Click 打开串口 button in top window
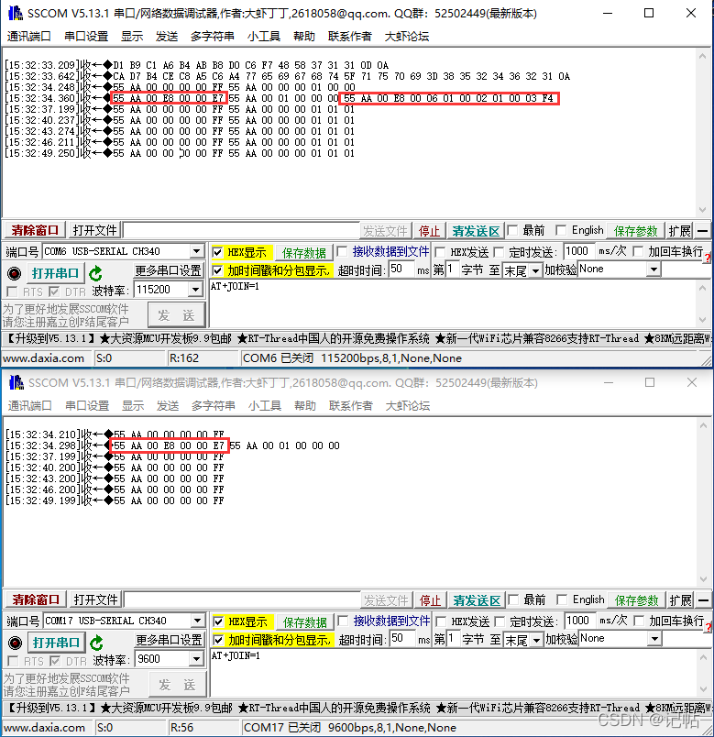714x737 pixels. click(55, 273)
